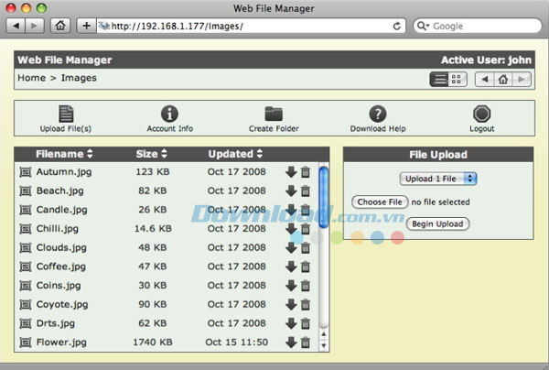Delete Flower.jpg with its trash icon

click(306, 343)
